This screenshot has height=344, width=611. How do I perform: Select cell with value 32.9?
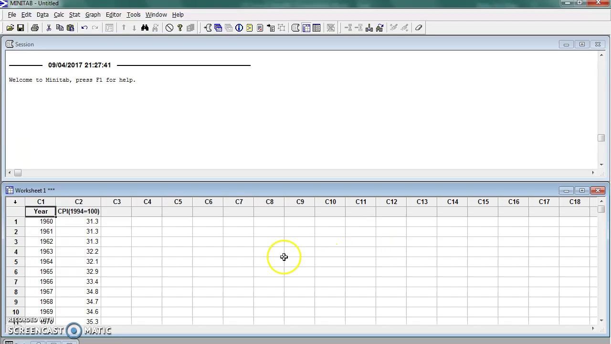tap(79, 272)
